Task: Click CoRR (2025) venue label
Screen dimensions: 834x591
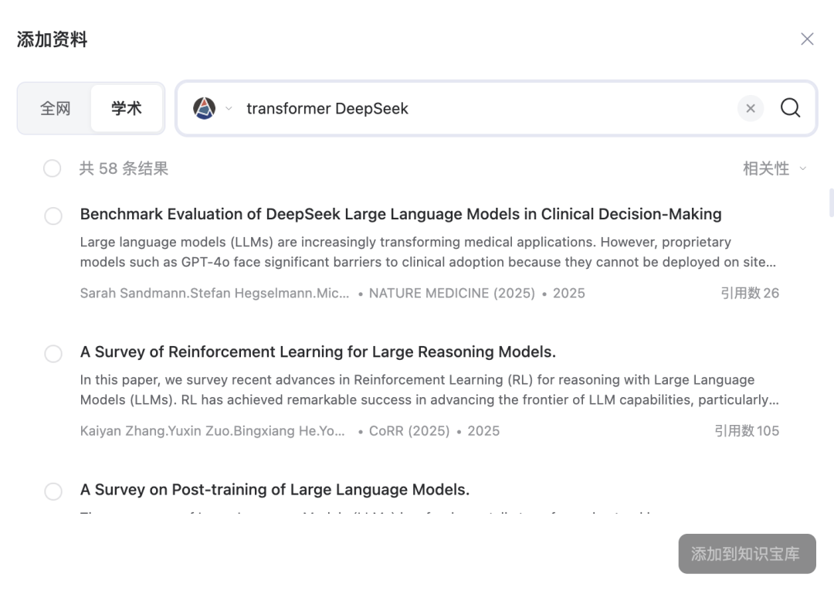Action: click(x=409, y=431)
